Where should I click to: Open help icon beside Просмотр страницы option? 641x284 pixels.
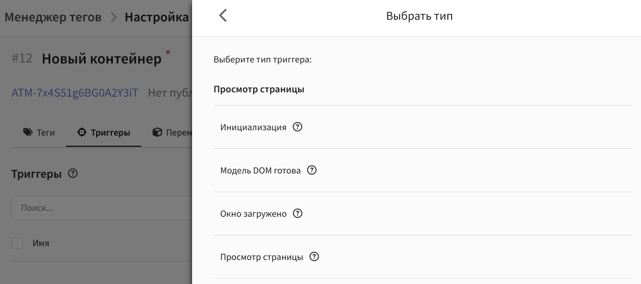point(314,257)
